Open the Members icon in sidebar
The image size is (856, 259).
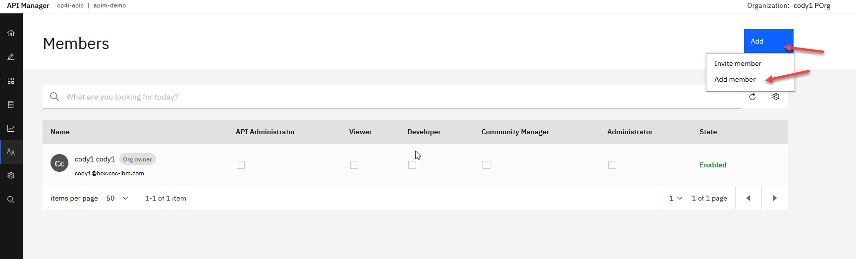pyautogui.click(x=11, y=152)
